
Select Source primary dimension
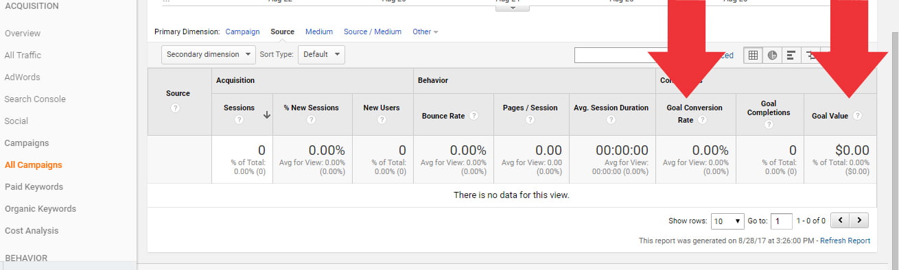coord(282,32)
